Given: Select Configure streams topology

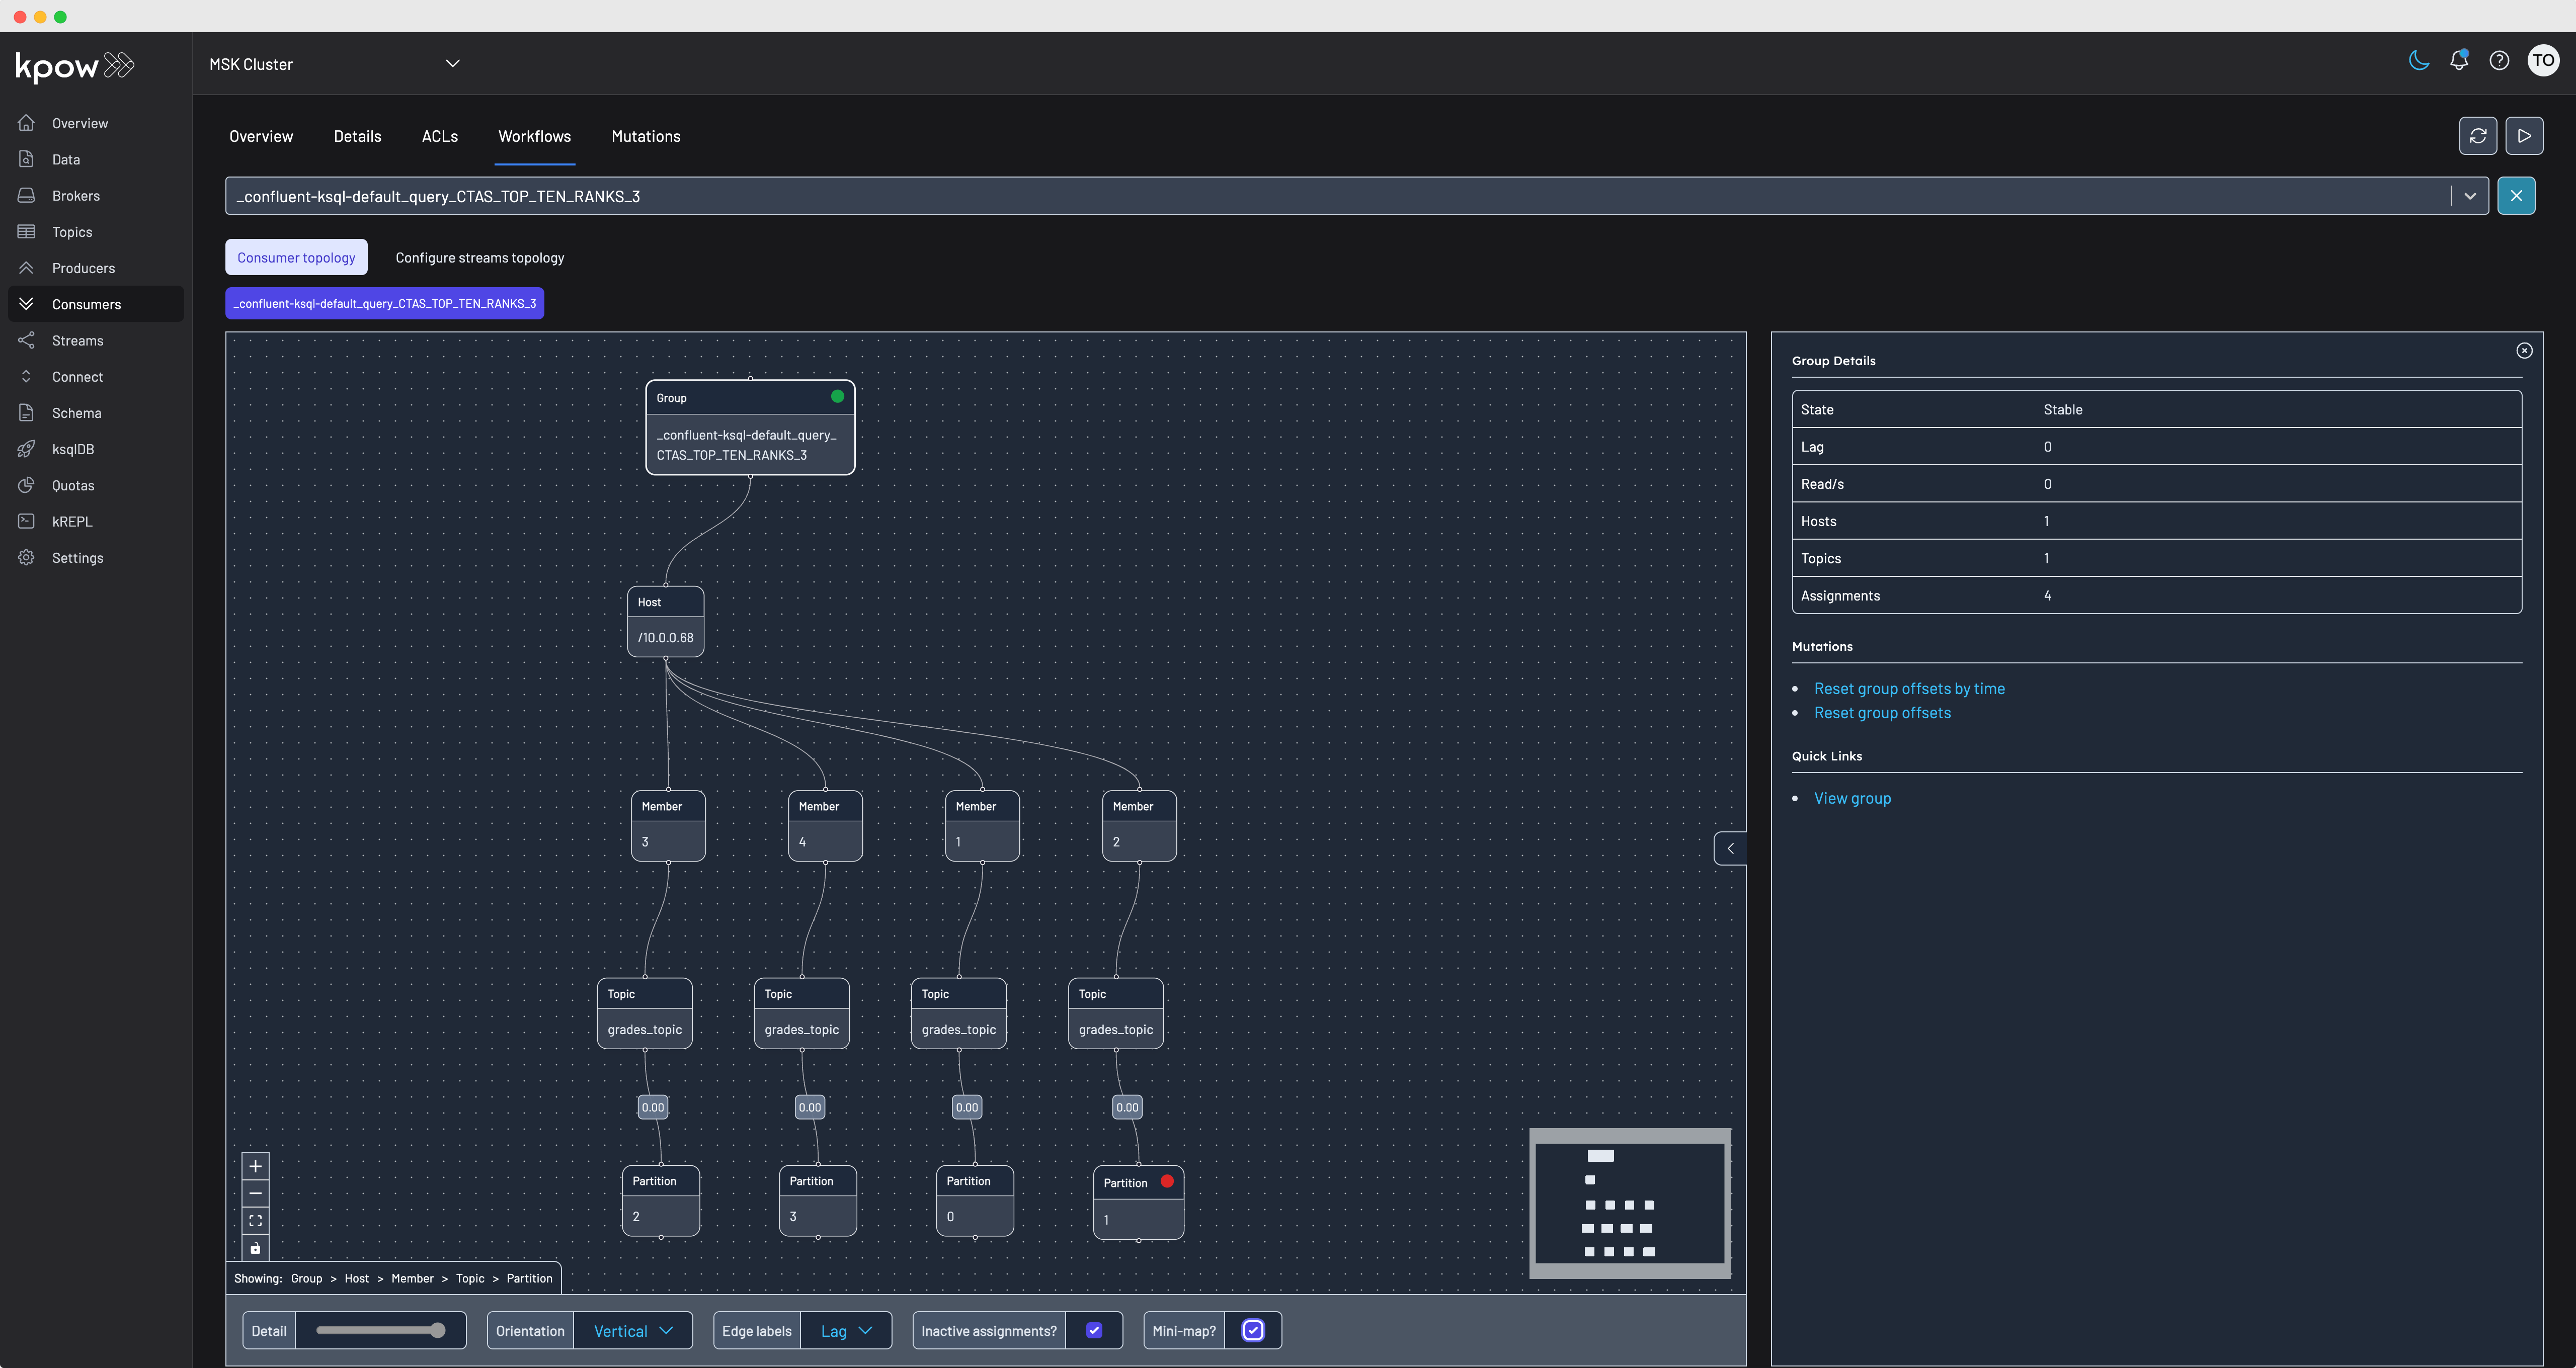Looking at the screenshot, I should [480, 258].
